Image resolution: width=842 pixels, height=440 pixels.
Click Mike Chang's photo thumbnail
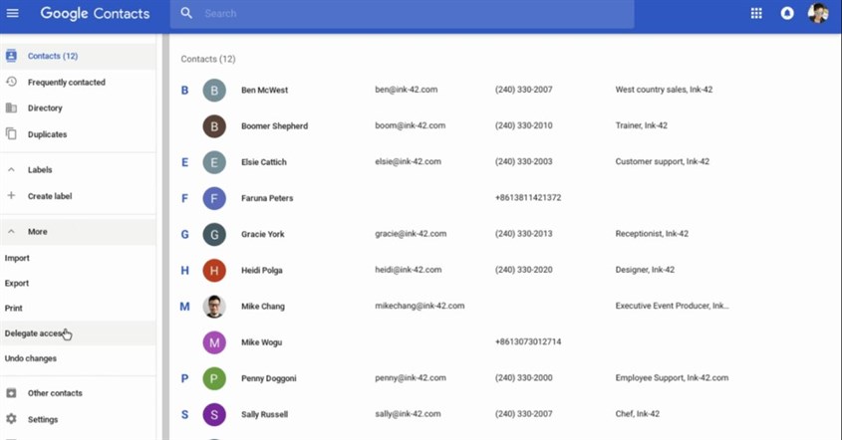pos(214,307)
